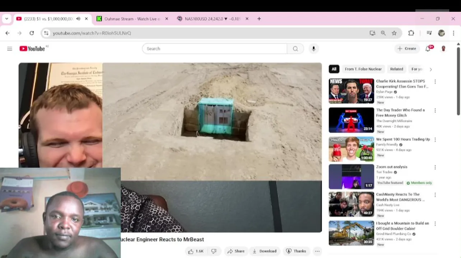Screen dimensions: 461x258
Task: Open the Off Grid Boulder Cabin video title
Action: (x=402, y=226)
